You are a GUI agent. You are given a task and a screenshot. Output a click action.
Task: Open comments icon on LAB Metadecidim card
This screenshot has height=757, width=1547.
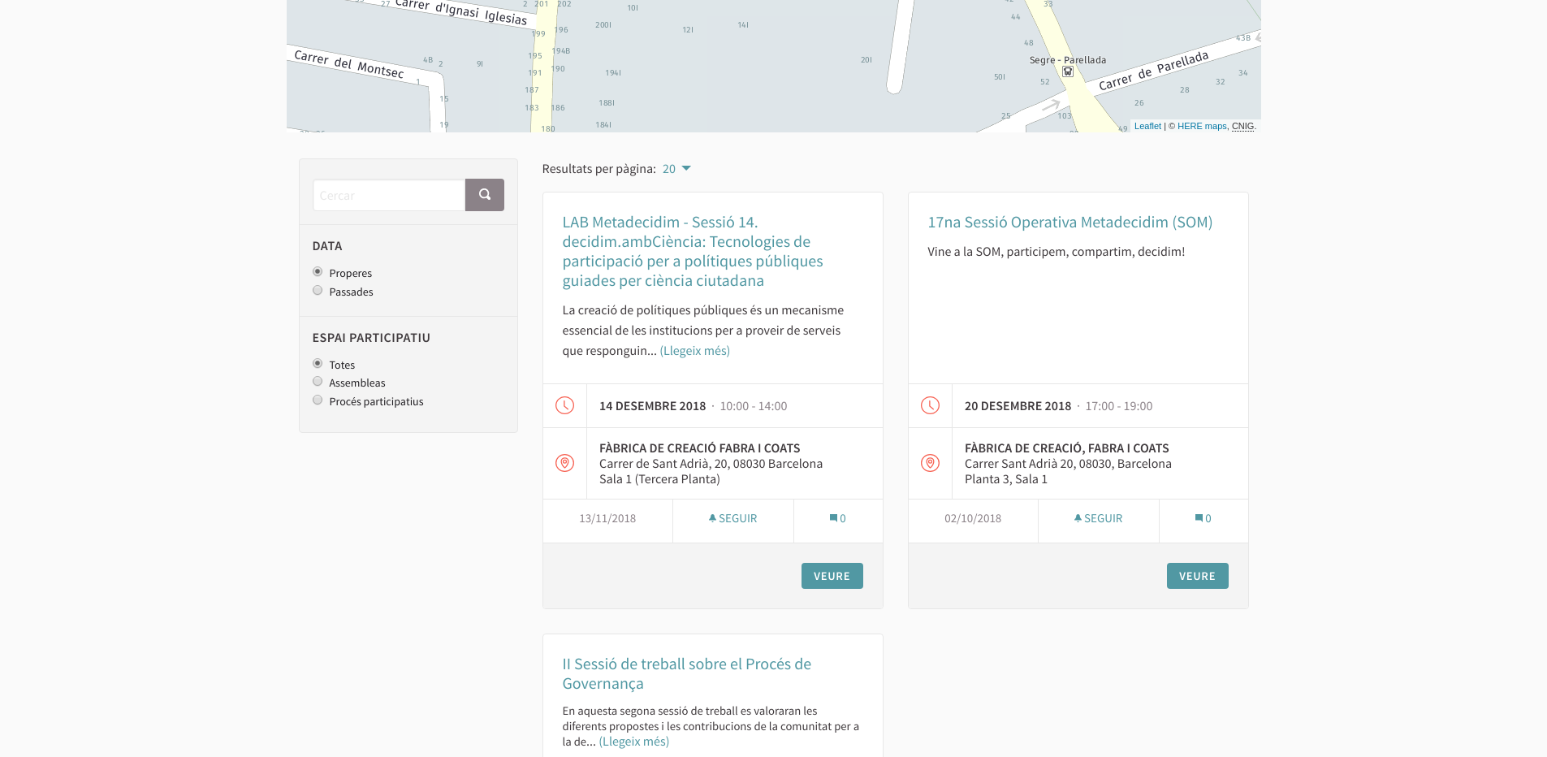tap(837, 518)
